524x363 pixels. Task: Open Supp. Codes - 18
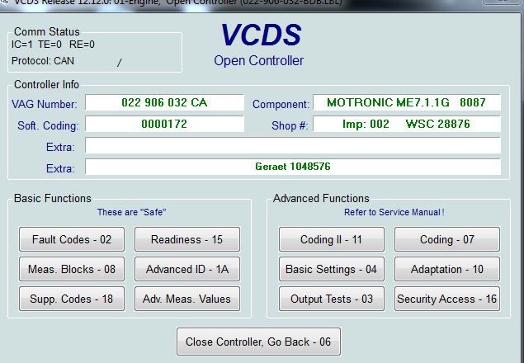72,299
